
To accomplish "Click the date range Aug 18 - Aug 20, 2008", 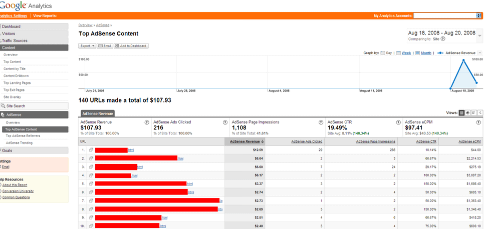I will point(442,33).
